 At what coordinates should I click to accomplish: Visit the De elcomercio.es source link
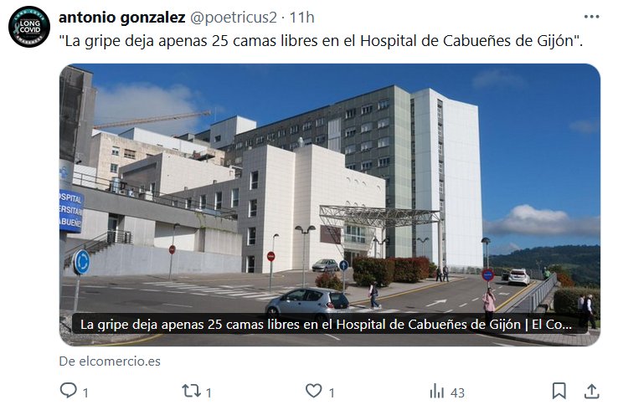click(110, 361)
